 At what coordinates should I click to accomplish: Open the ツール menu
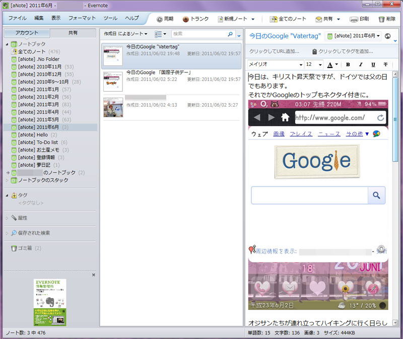point(110,18)
